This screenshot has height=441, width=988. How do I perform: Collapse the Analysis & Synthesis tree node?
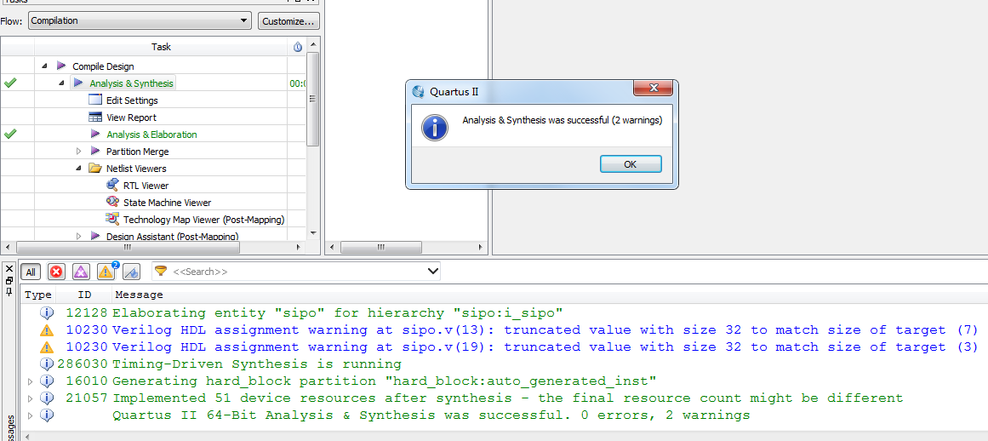(62, 83)
